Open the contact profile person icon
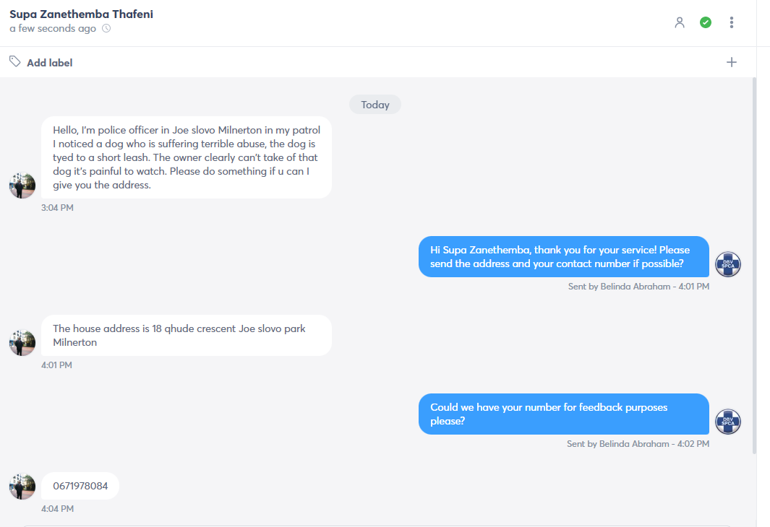This screenshot has width=770, height=527. point(680,22)
